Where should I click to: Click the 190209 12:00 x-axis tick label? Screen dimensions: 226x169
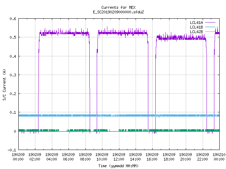coord(119,157)
